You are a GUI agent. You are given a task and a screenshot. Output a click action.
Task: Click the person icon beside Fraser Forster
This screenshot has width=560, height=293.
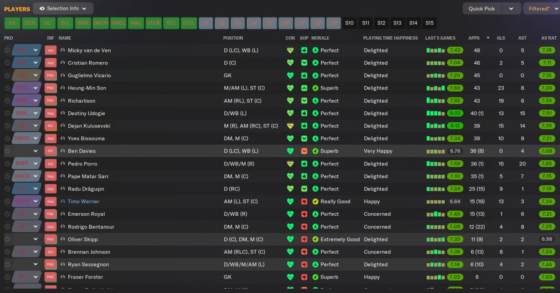(x=63, y=277)
